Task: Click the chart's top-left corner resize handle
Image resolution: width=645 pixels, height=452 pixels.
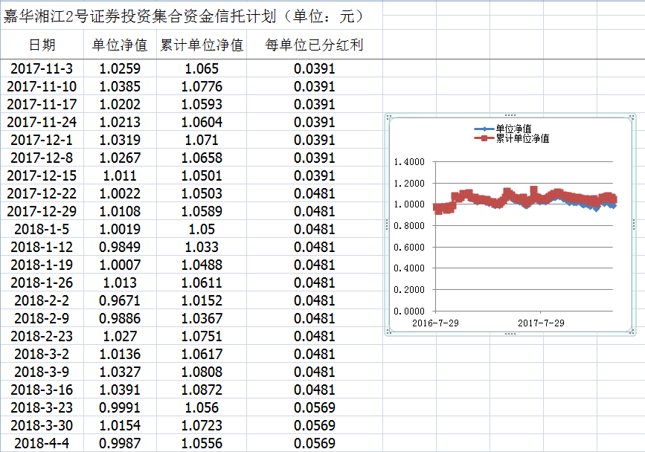Action: pyautogui.click(x=388, y=117)
